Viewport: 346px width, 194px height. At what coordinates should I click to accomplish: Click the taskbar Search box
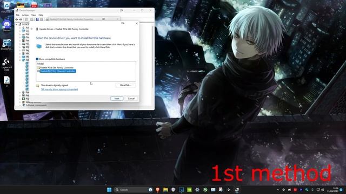134,190
